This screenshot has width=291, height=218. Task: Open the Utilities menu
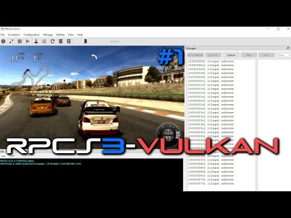(x=60, y=35)
